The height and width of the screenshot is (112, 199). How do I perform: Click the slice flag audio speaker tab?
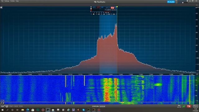click(x=94, y=14)
